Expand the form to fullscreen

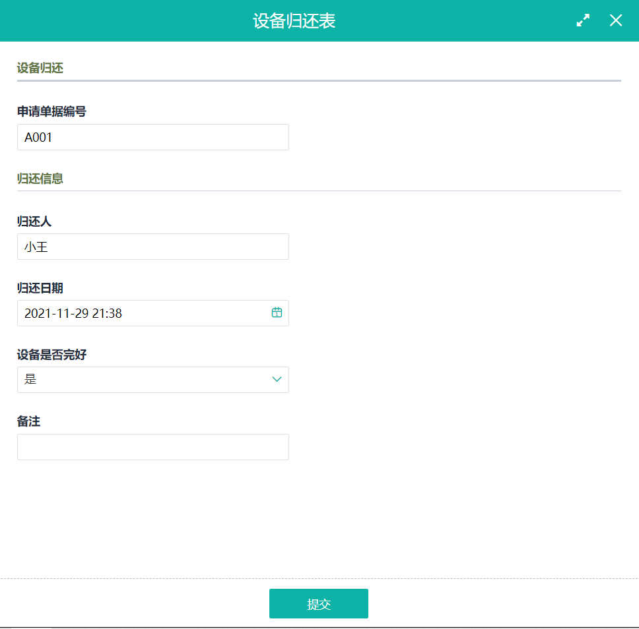coord(583,20)
